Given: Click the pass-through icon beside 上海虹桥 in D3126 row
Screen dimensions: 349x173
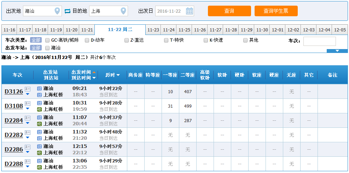Looking at the screenshot, I should 39,95.
